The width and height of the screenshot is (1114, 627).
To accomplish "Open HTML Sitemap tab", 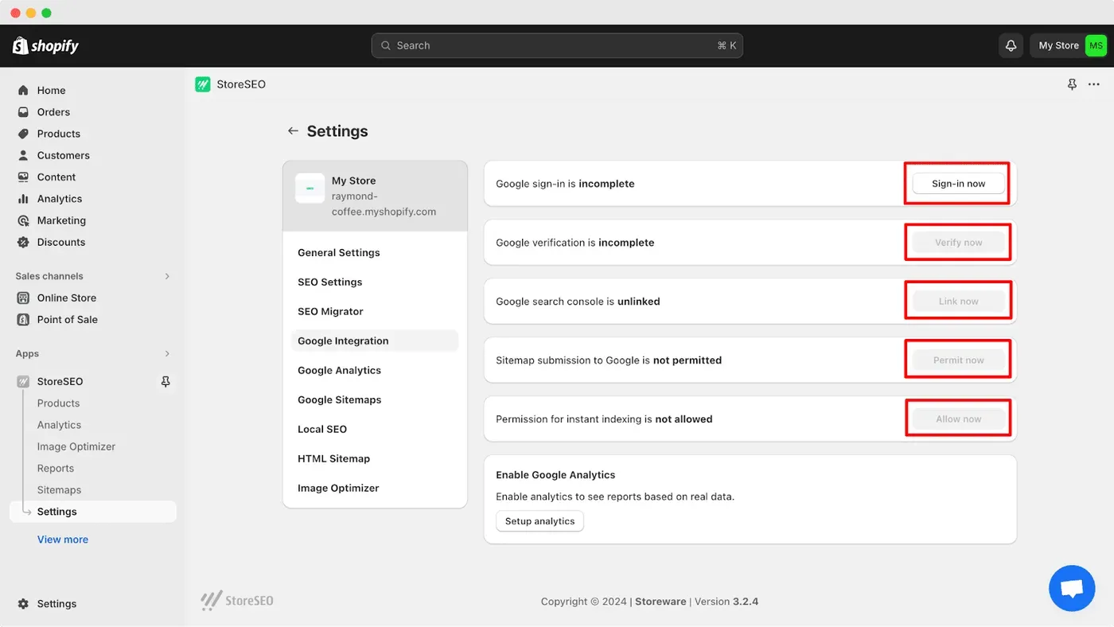I will pos(375,458).
